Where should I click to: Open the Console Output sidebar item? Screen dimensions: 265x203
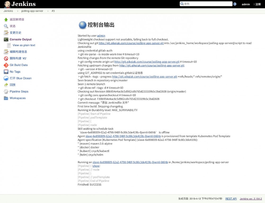(20, 39)
